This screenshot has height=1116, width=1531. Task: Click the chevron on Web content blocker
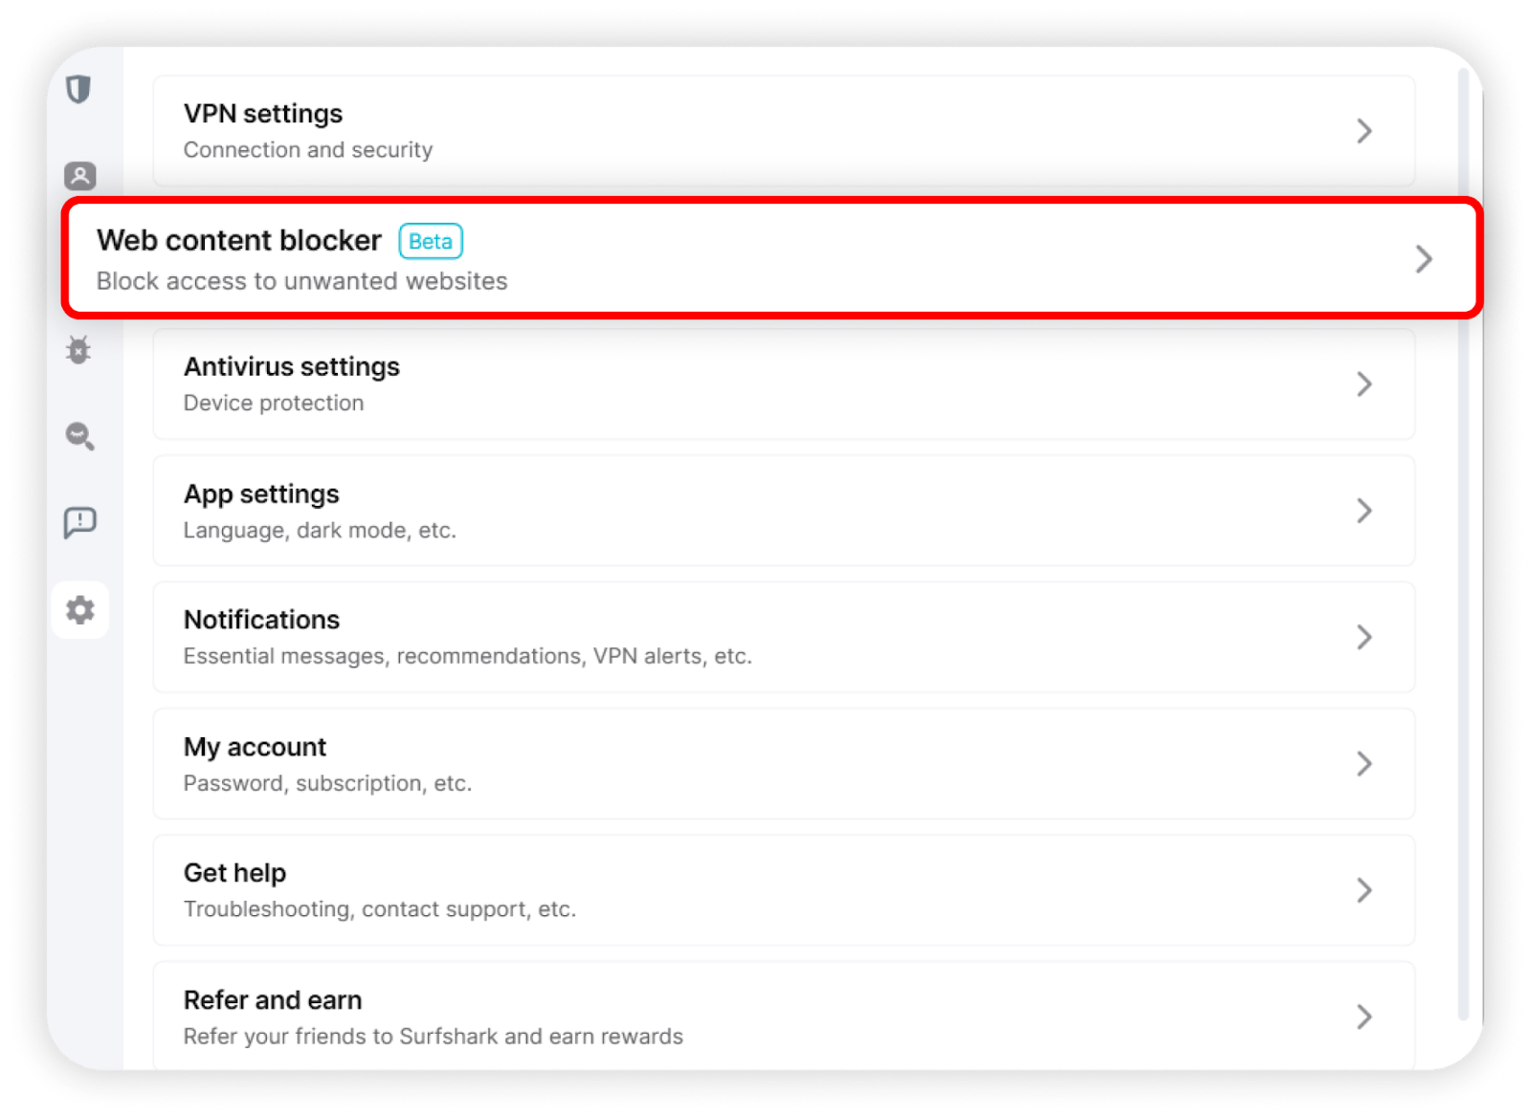click(x=1424, y=259)
